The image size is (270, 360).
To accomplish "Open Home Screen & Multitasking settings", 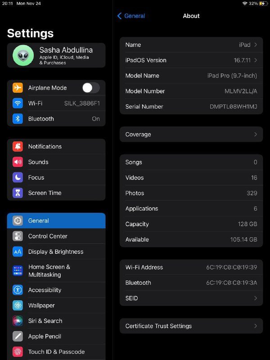I will 56,271.
